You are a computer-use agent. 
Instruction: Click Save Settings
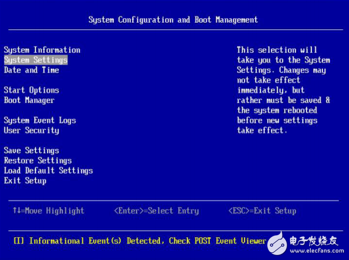coord(31,150)
